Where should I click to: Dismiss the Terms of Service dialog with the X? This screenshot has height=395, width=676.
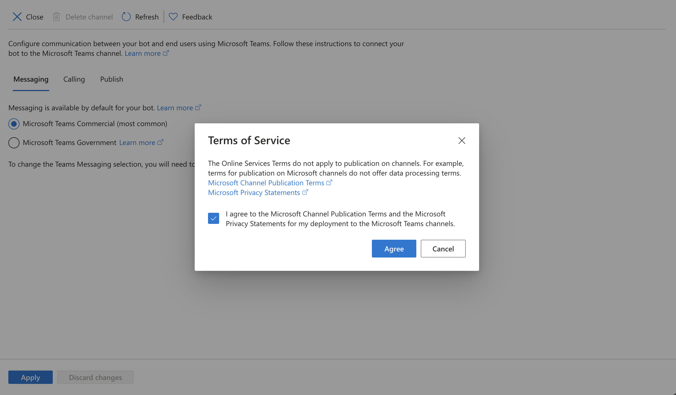pyautogui.click(x=462, y=141)
